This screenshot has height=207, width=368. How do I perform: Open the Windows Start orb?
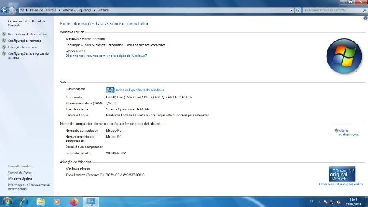tap(6, 202)
